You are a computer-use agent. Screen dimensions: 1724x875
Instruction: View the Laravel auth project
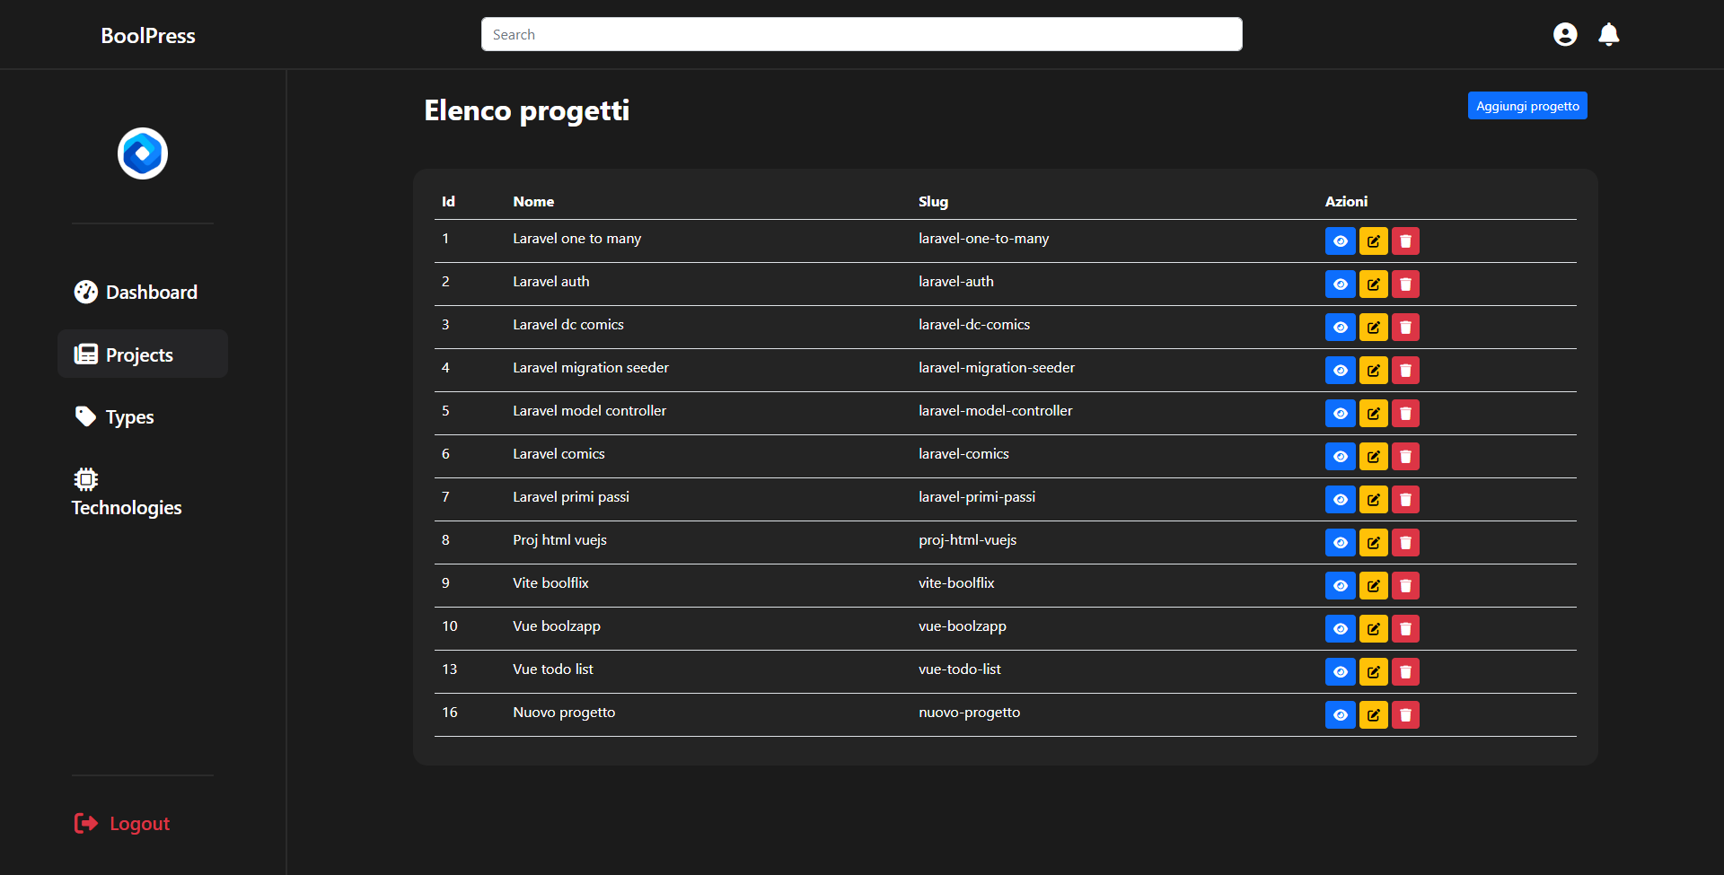[x=1340, y=284]
